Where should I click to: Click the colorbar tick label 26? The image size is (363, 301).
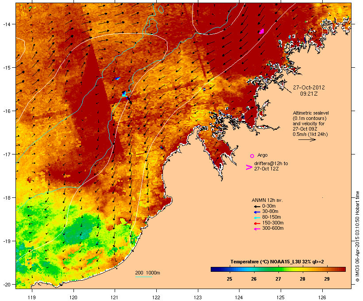(254, 279)
